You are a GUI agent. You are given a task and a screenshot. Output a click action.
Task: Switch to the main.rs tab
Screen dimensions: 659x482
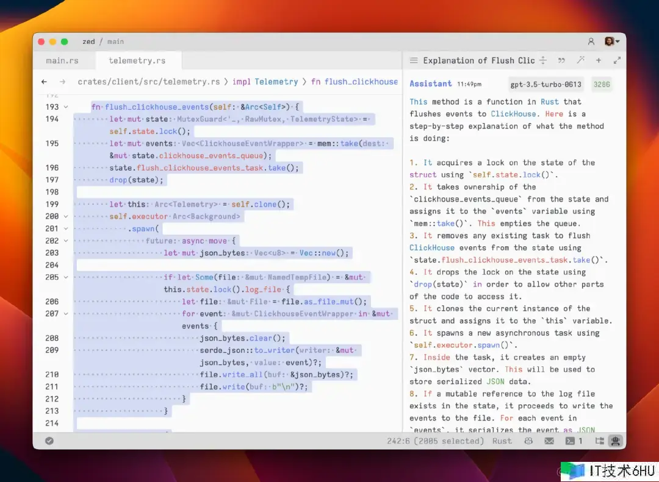pos(62,60)
